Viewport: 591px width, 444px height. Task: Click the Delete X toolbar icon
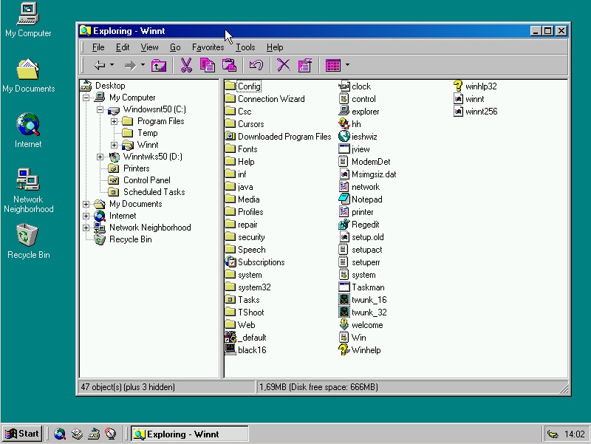(283, 65)
